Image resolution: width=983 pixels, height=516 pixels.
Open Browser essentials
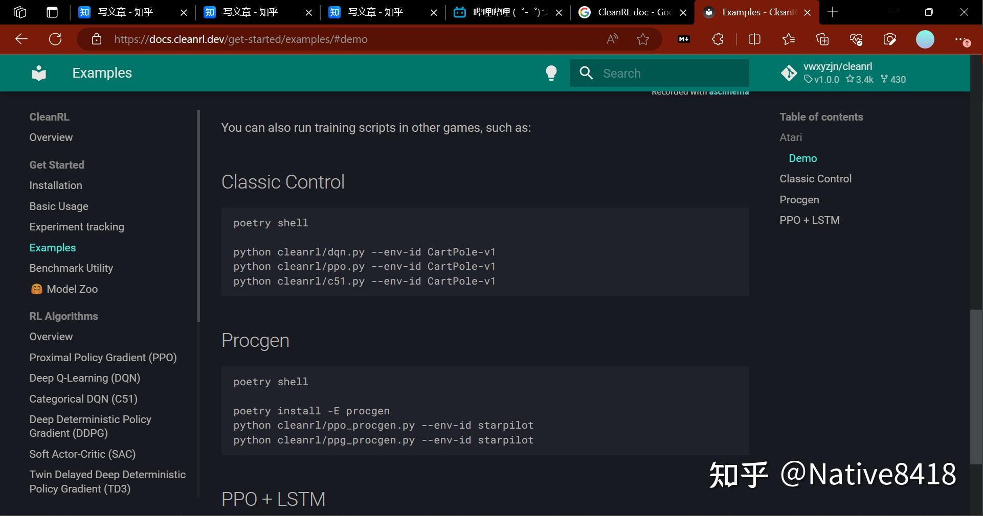(x=856, y=39)
